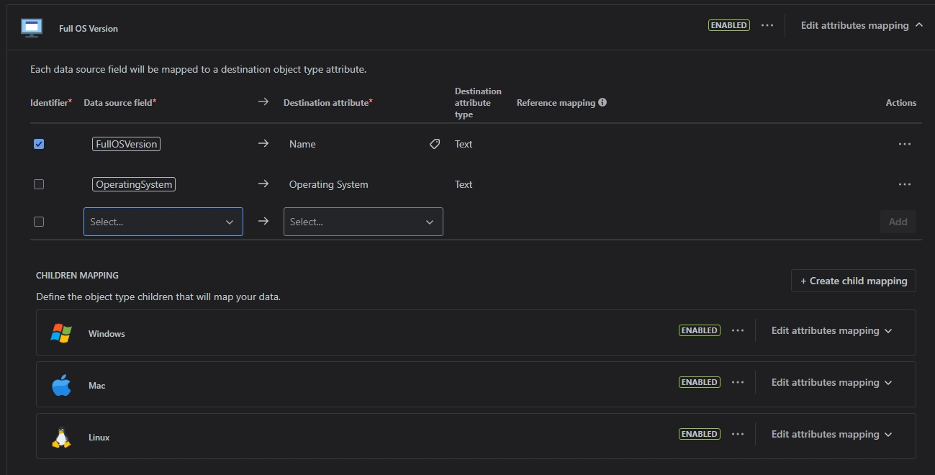Screen dimensions: 935x475
Task: Open the actions menu on the Windows child mapping
Action: (737, 330)
